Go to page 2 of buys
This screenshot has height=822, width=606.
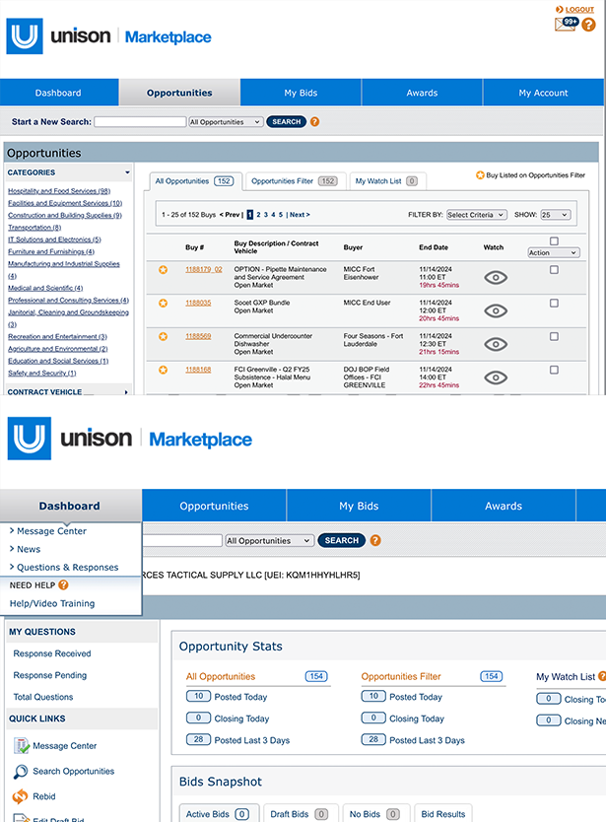click(258, 215)
